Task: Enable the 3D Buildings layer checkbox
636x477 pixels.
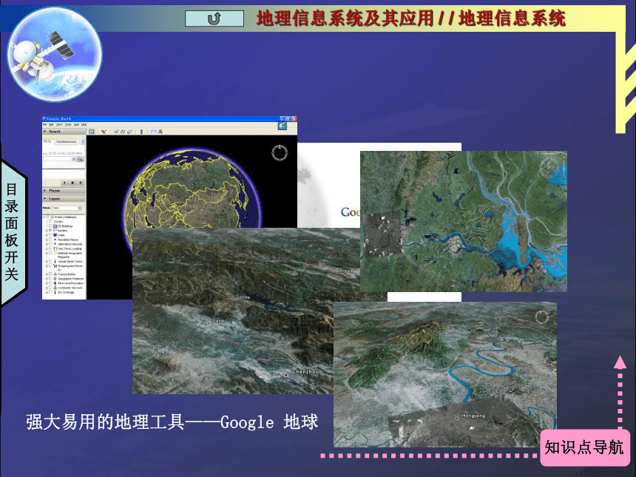Action: pyautogui.click(x=50, y=226)
